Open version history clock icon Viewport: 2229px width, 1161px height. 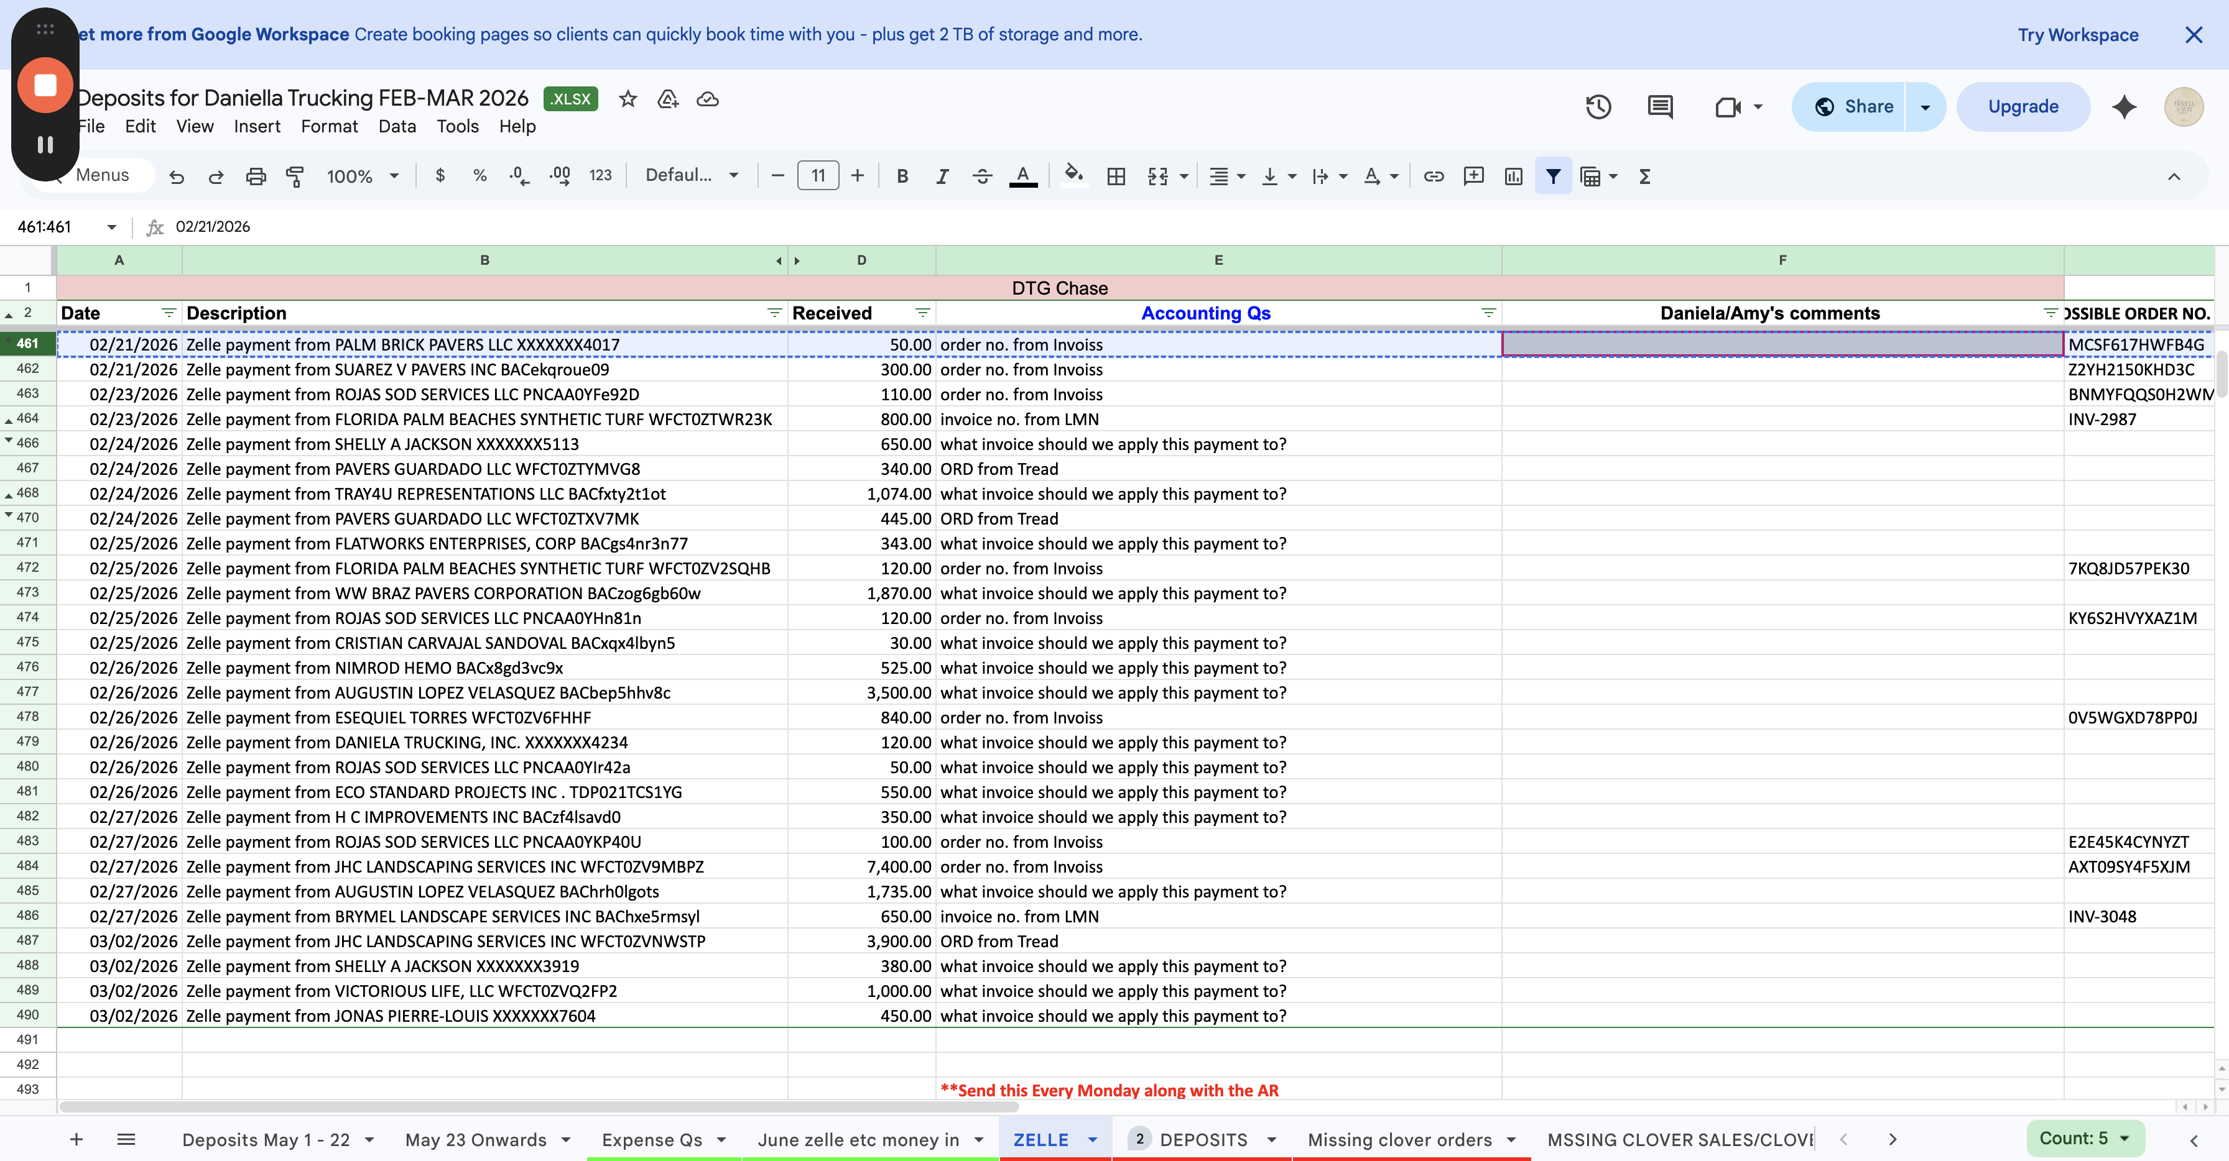click(1598, 107)
